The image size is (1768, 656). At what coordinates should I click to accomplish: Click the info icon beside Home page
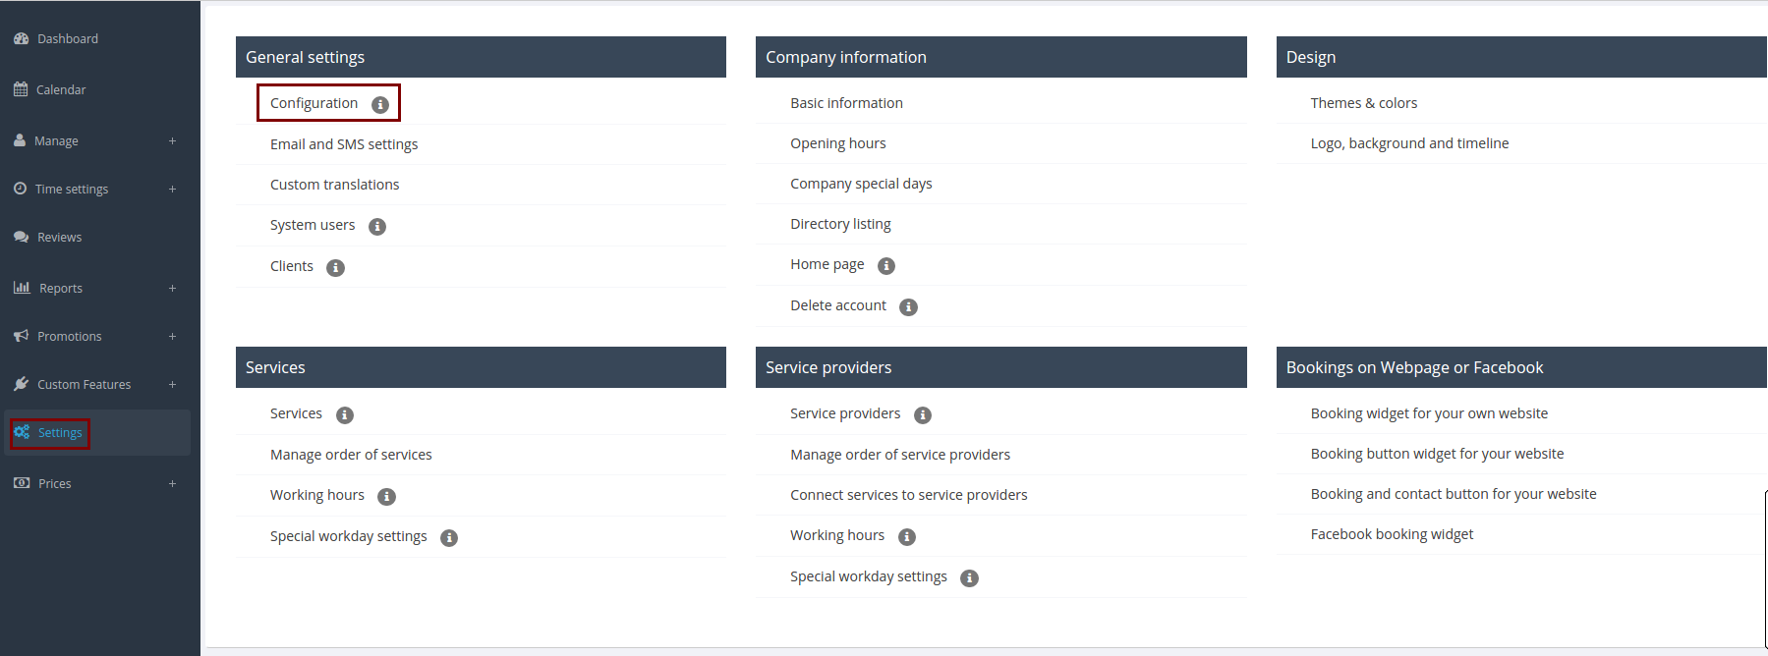(x=886, y=266)
